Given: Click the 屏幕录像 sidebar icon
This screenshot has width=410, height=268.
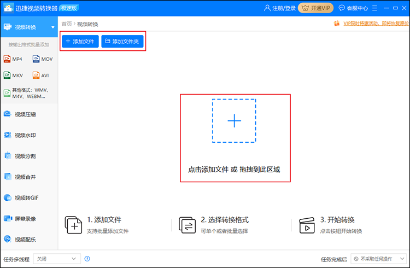Looking at the screenshot, I should click(x=8, y=218).
